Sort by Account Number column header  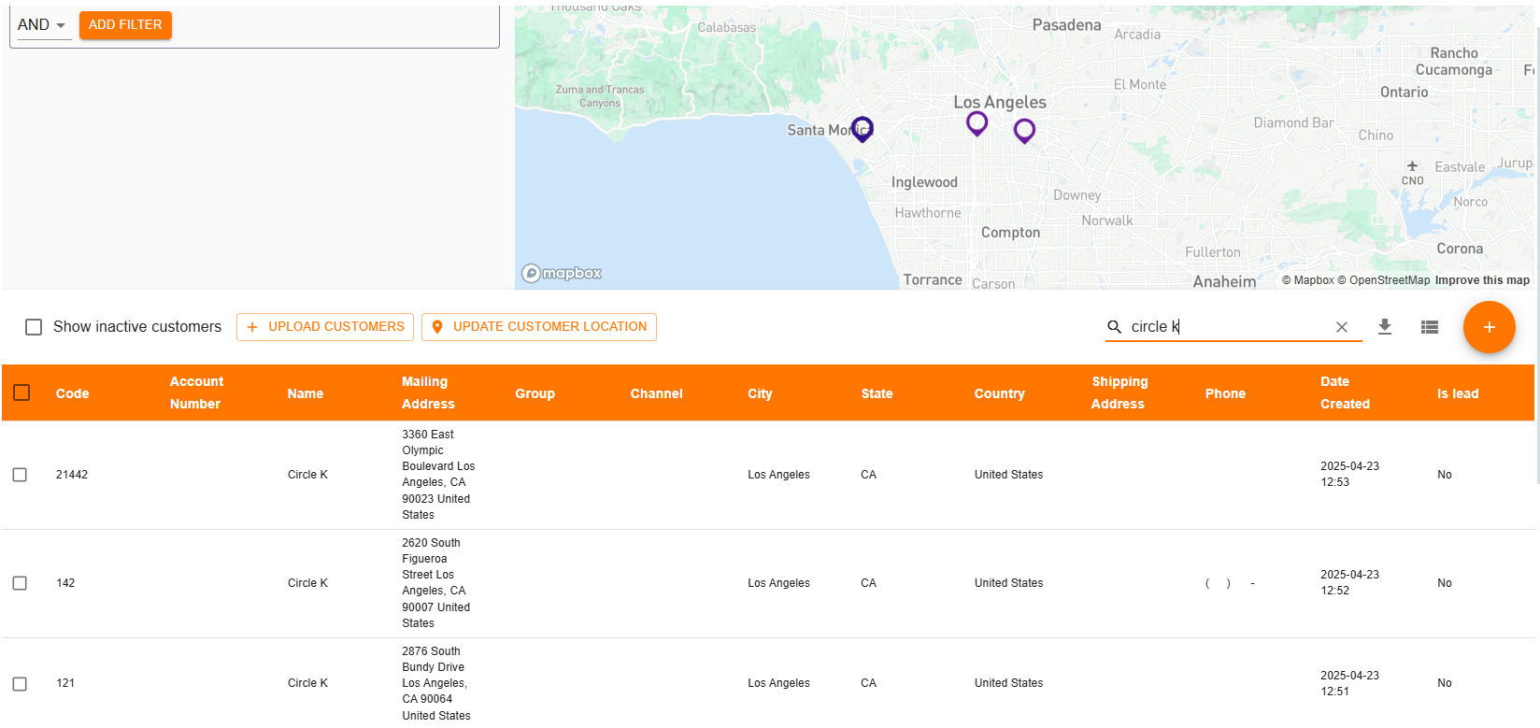click(x=196, y=393)
